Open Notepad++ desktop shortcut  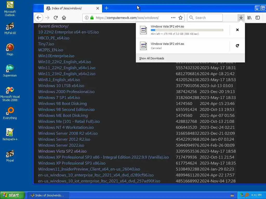coord(10,134)
